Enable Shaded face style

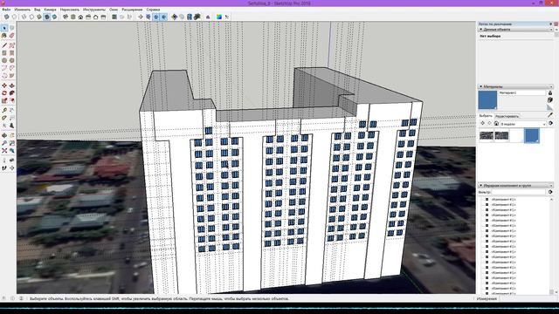coord(39,17)
